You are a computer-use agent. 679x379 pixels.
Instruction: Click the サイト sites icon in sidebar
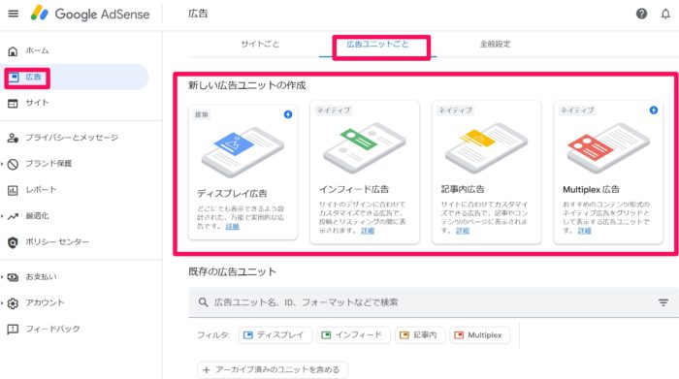(x=13, y=104)
